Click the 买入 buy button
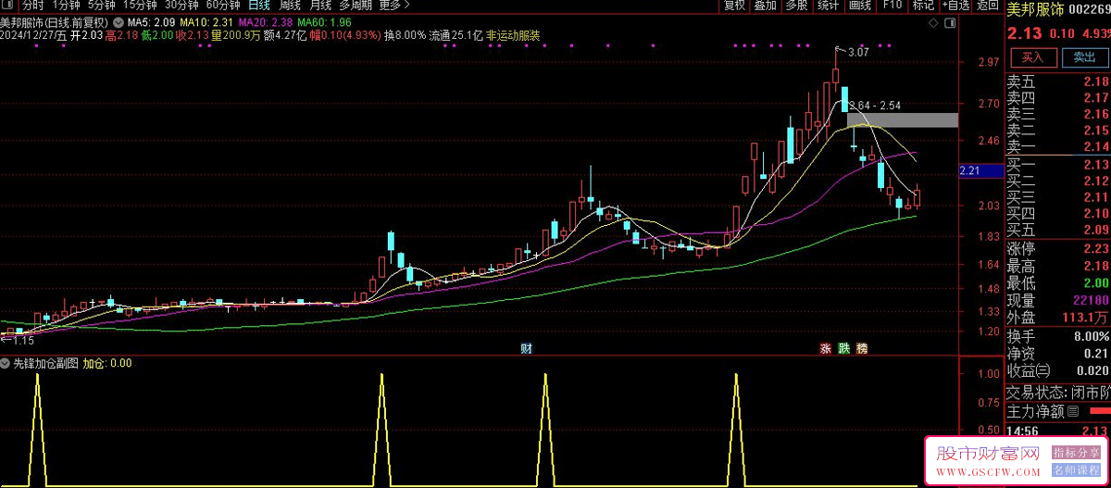Image resolution: width=1111 pixels, height=488 pixels. pyautogui.click(x=1032, y=57)
